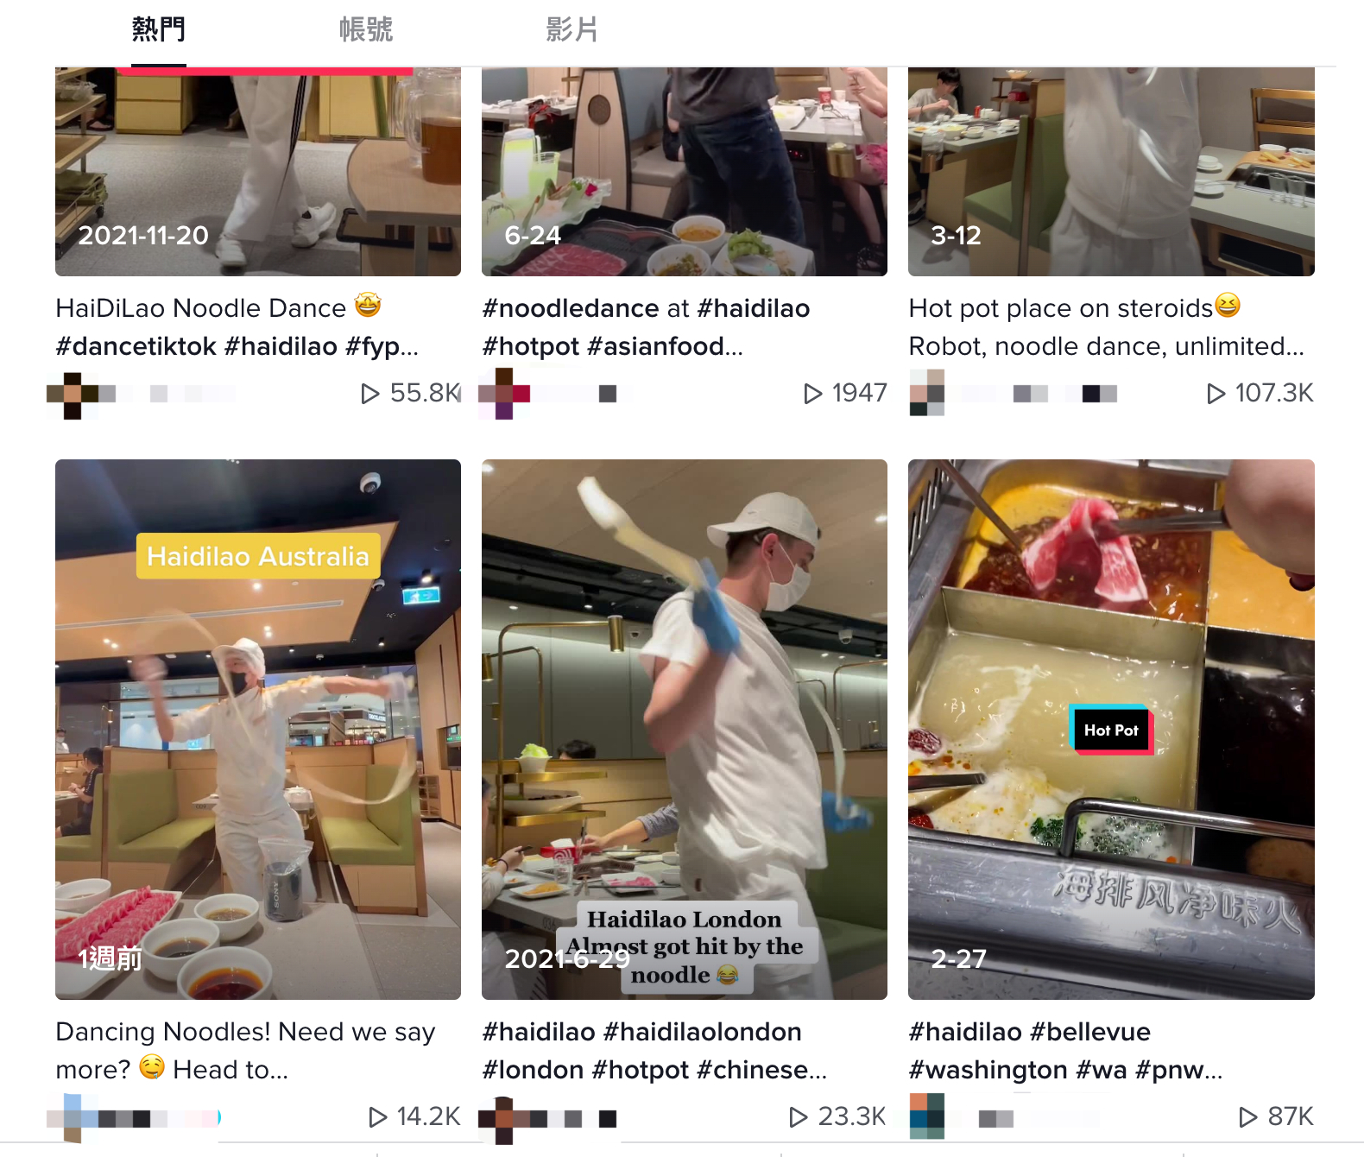Click the #bellevue hashtag link
Viewport: 1364px width, 1157px height.
point(1090,1032)
